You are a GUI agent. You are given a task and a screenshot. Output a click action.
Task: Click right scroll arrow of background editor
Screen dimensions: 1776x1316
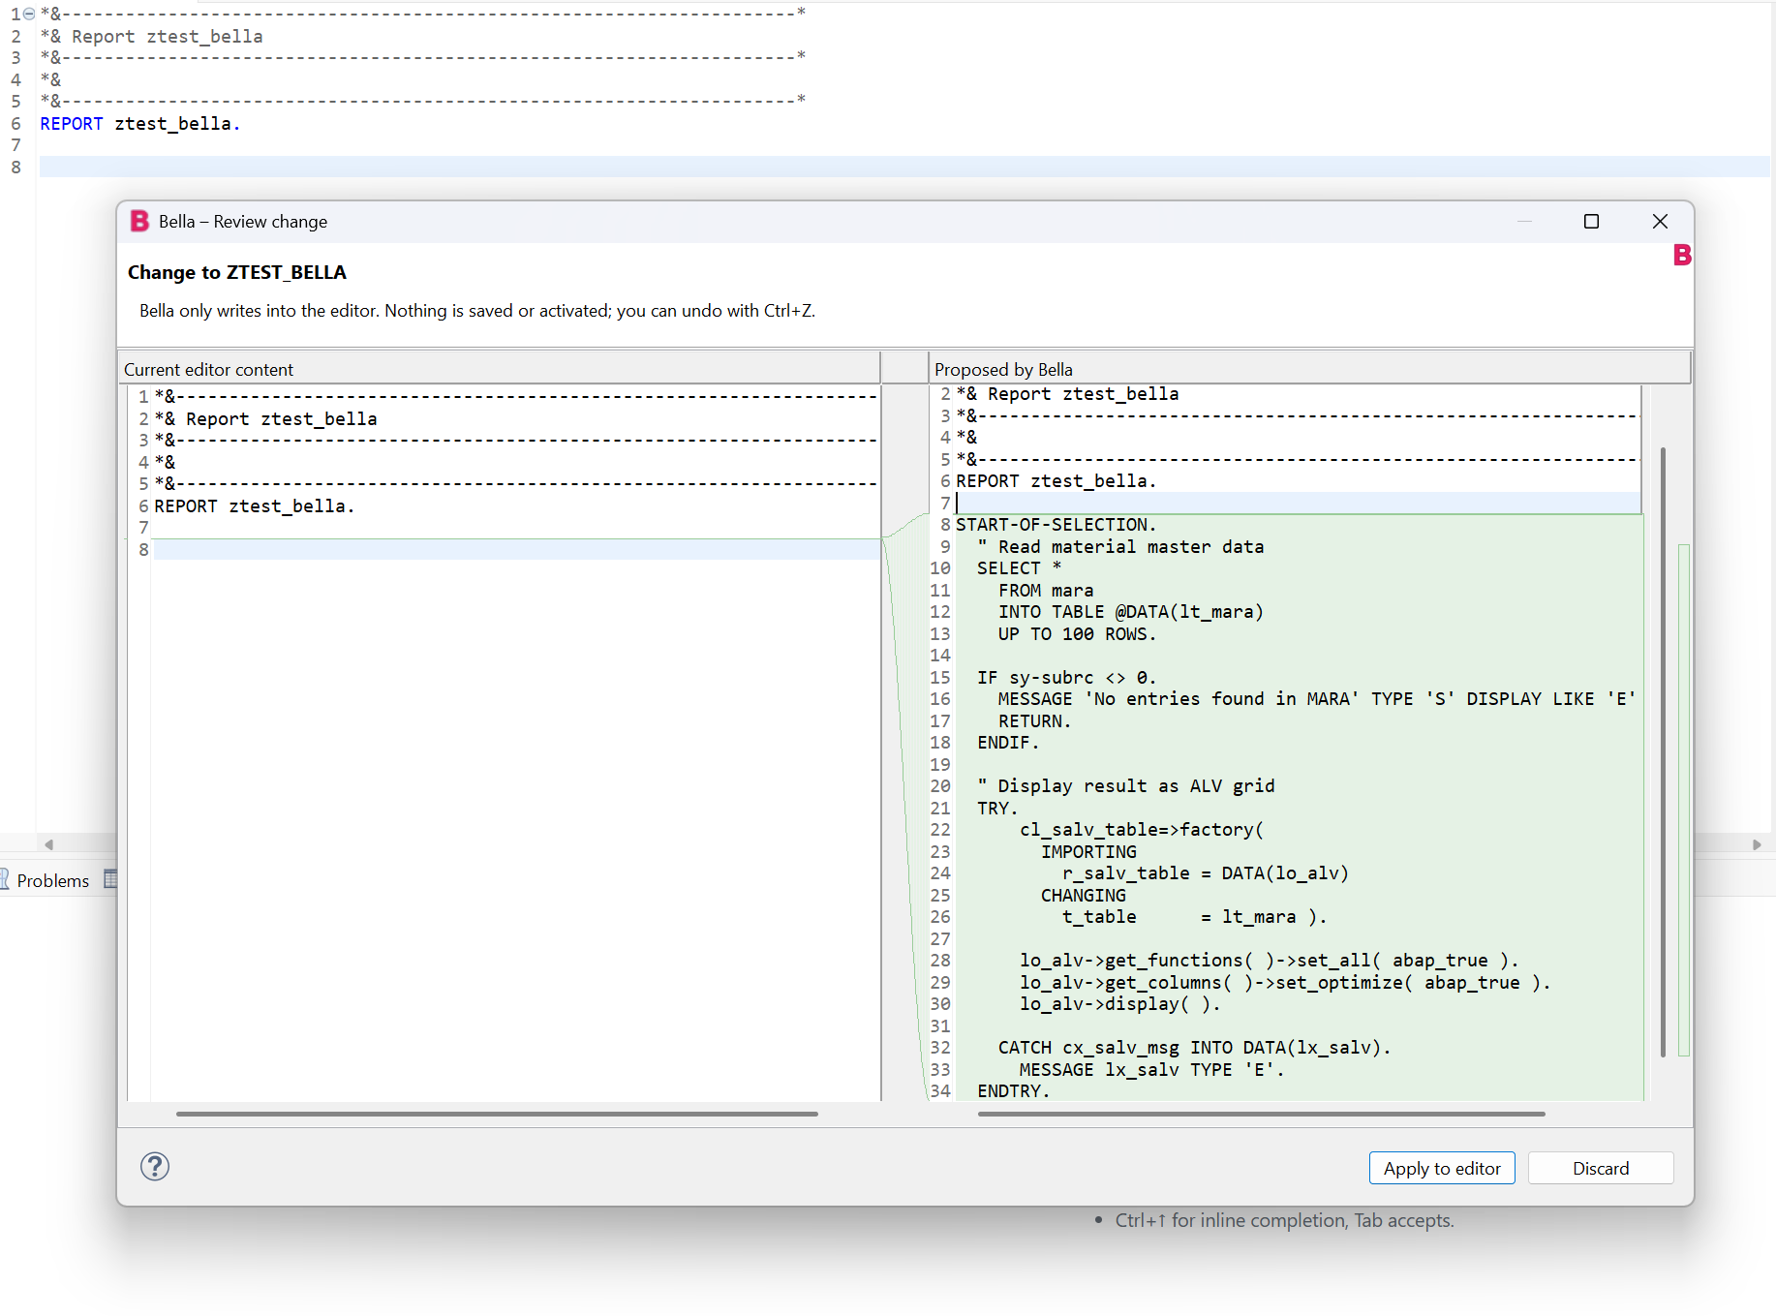pos(1757,844)
